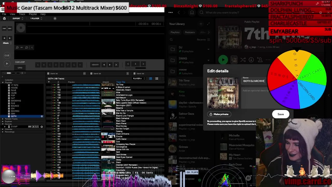Reset waveform zoom
Image resolution: width=332 pixels, height=187 pixels.
click(x=22, y=47)
